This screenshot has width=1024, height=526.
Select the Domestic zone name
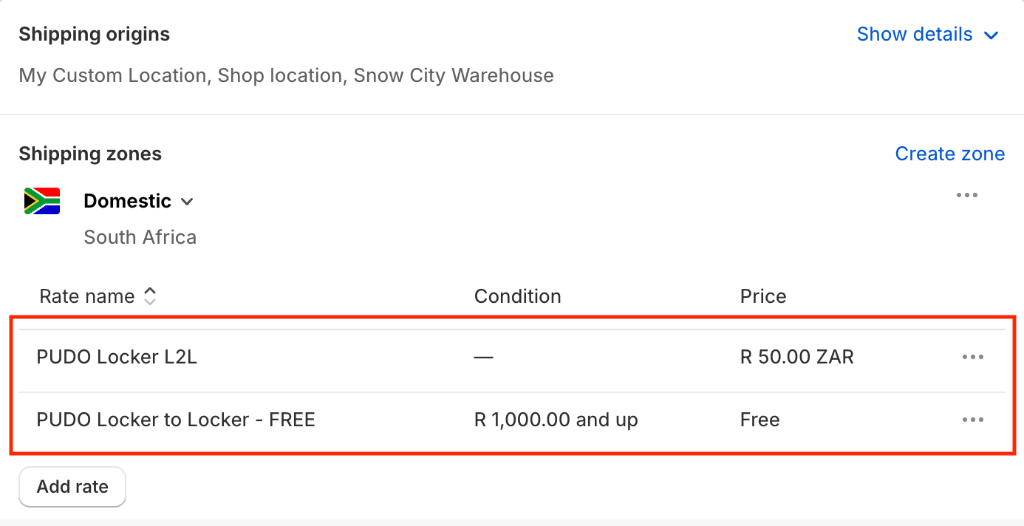click(x=128, y=201)
